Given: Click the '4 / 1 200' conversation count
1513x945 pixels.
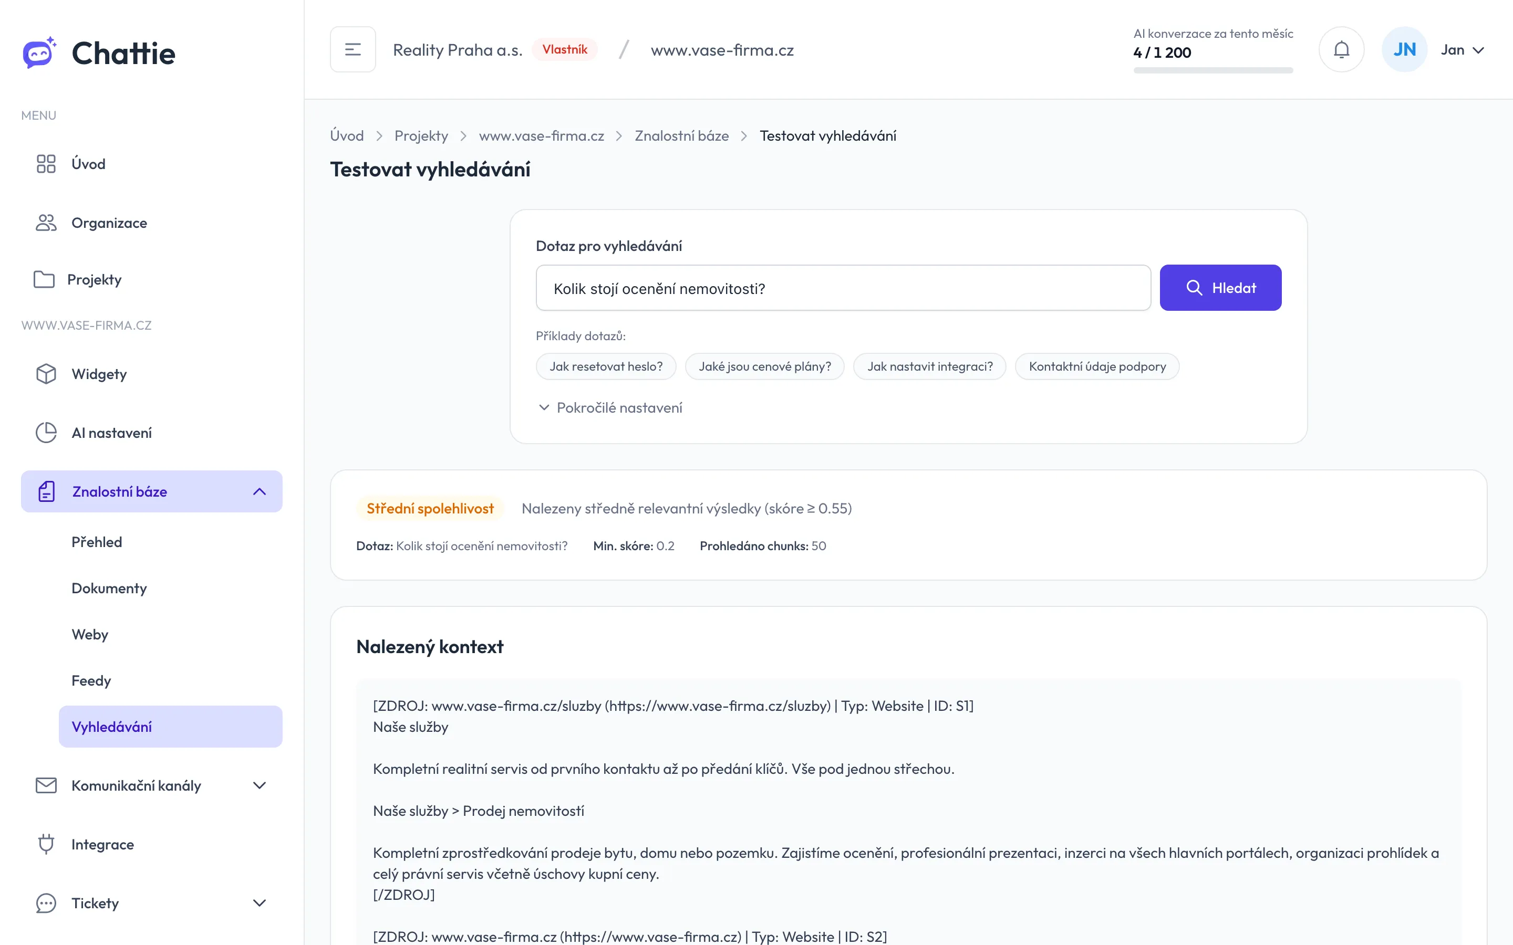Looking at the screenshot, I should pyautogui.click(x=1162, y=52).
